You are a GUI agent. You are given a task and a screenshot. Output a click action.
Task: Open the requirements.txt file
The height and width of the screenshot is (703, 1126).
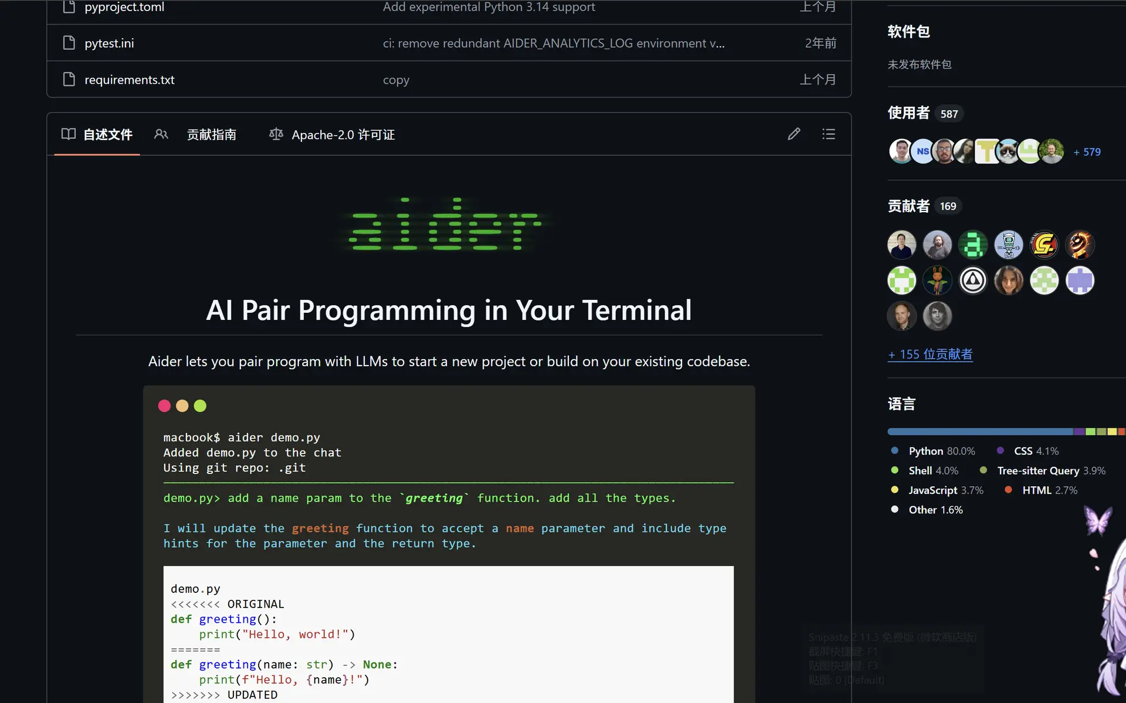point(130,80)
